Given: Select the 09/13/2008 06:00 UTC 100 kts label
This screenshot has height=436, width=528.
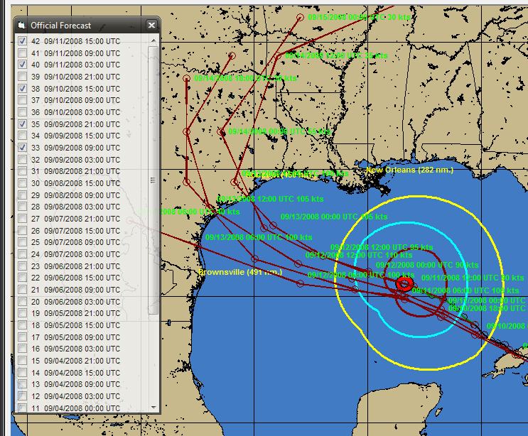Looking at the screenshot, I should pyautogui.click(x=259, y=237).
